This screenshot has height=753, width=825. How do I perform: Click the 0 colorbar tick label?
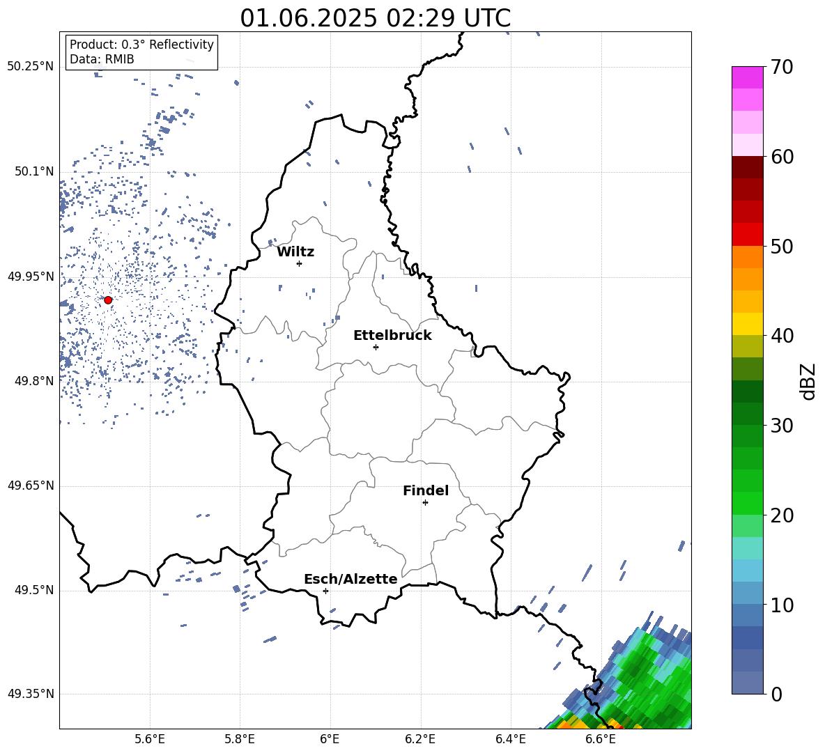(x=777, y=694)
